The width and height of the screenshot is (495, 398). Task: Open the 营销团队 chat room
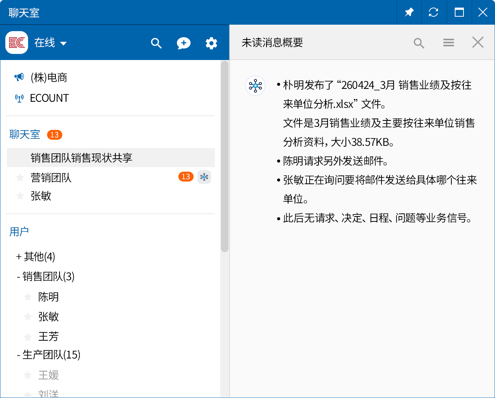[x=51, y=177]
